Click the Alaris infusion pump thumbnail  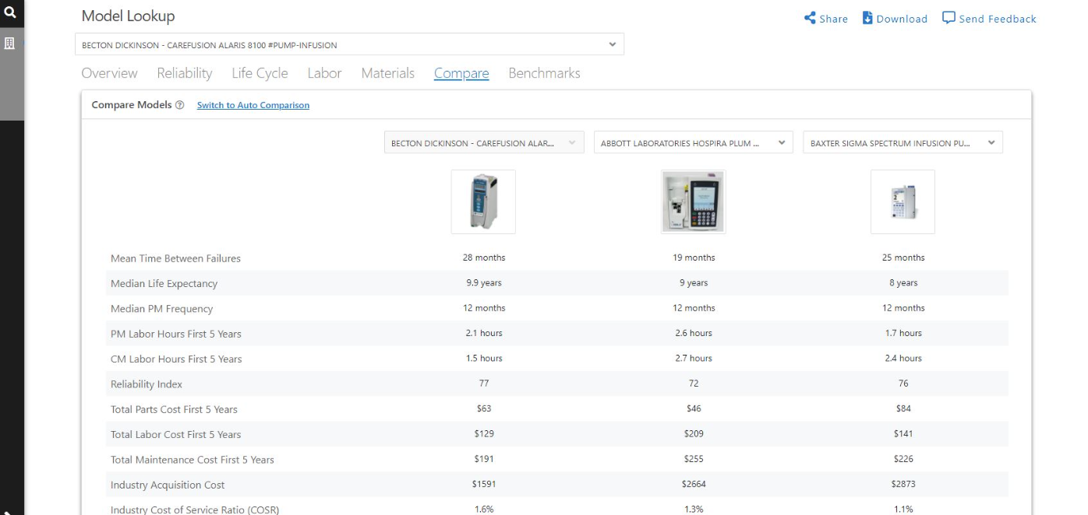(x=483, y=201)
